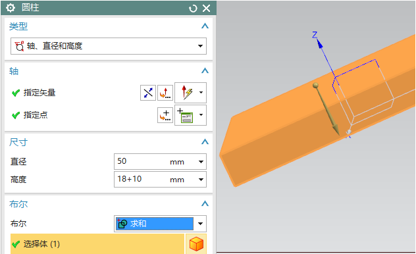Open the point dialog icon

click(x=165, y=115)
